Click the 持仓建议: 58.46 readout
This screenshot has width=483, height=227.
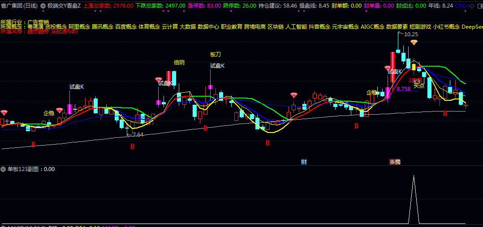pos(277,5)
